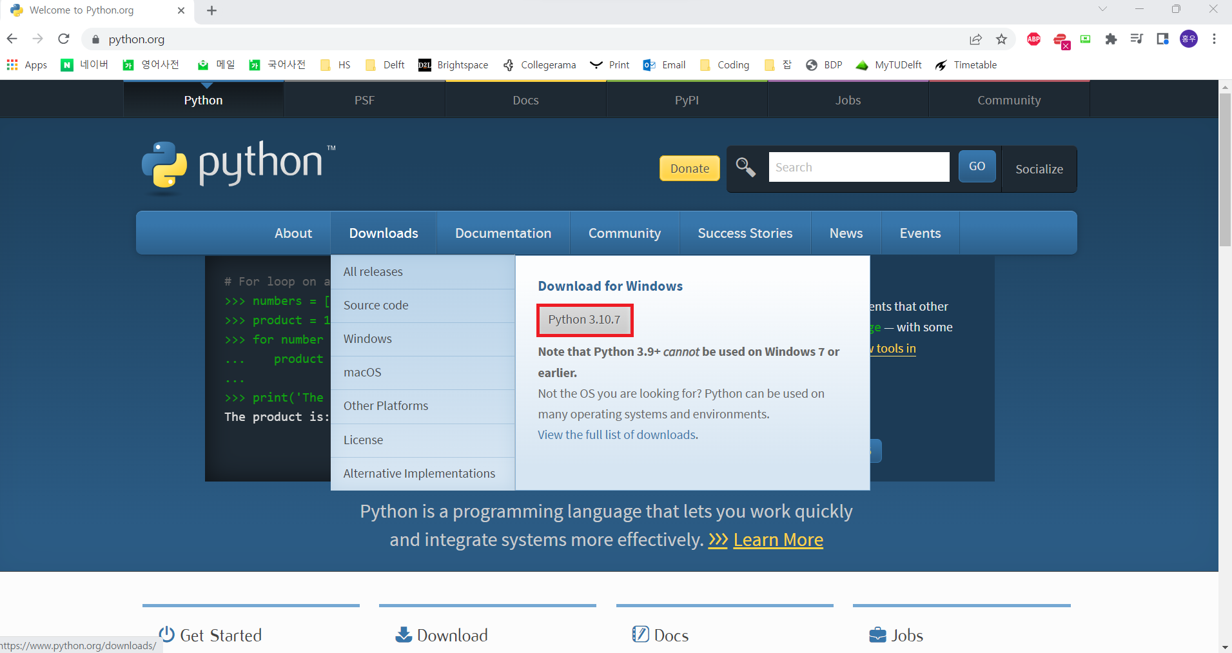Switch to the top Community tab
1232x653 pixels.
pos(1009,100)
